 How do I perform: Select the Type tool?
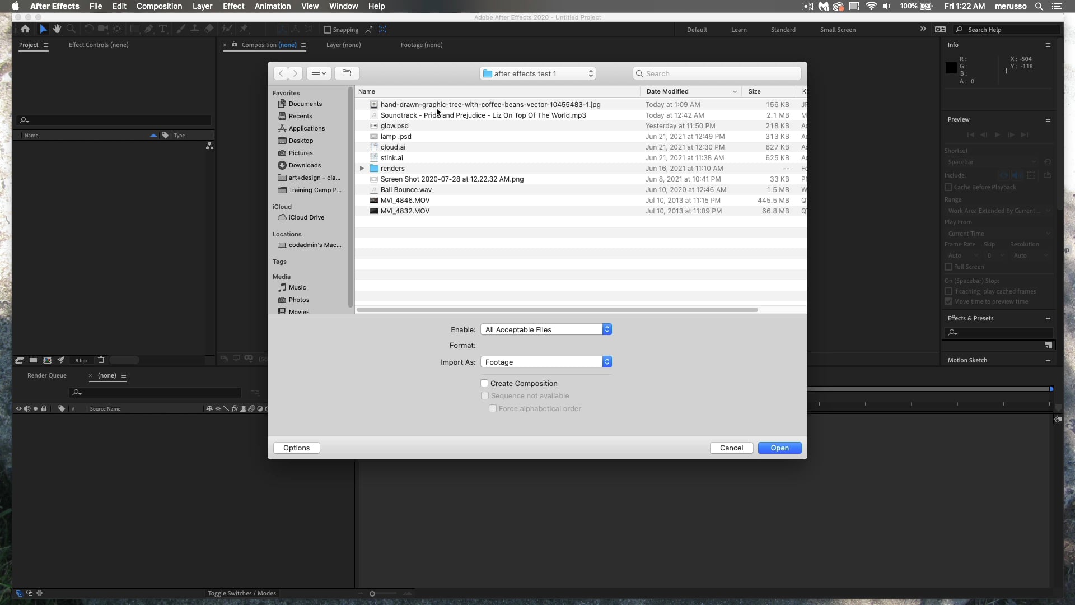pyautogui.click(x=163, y=29)
